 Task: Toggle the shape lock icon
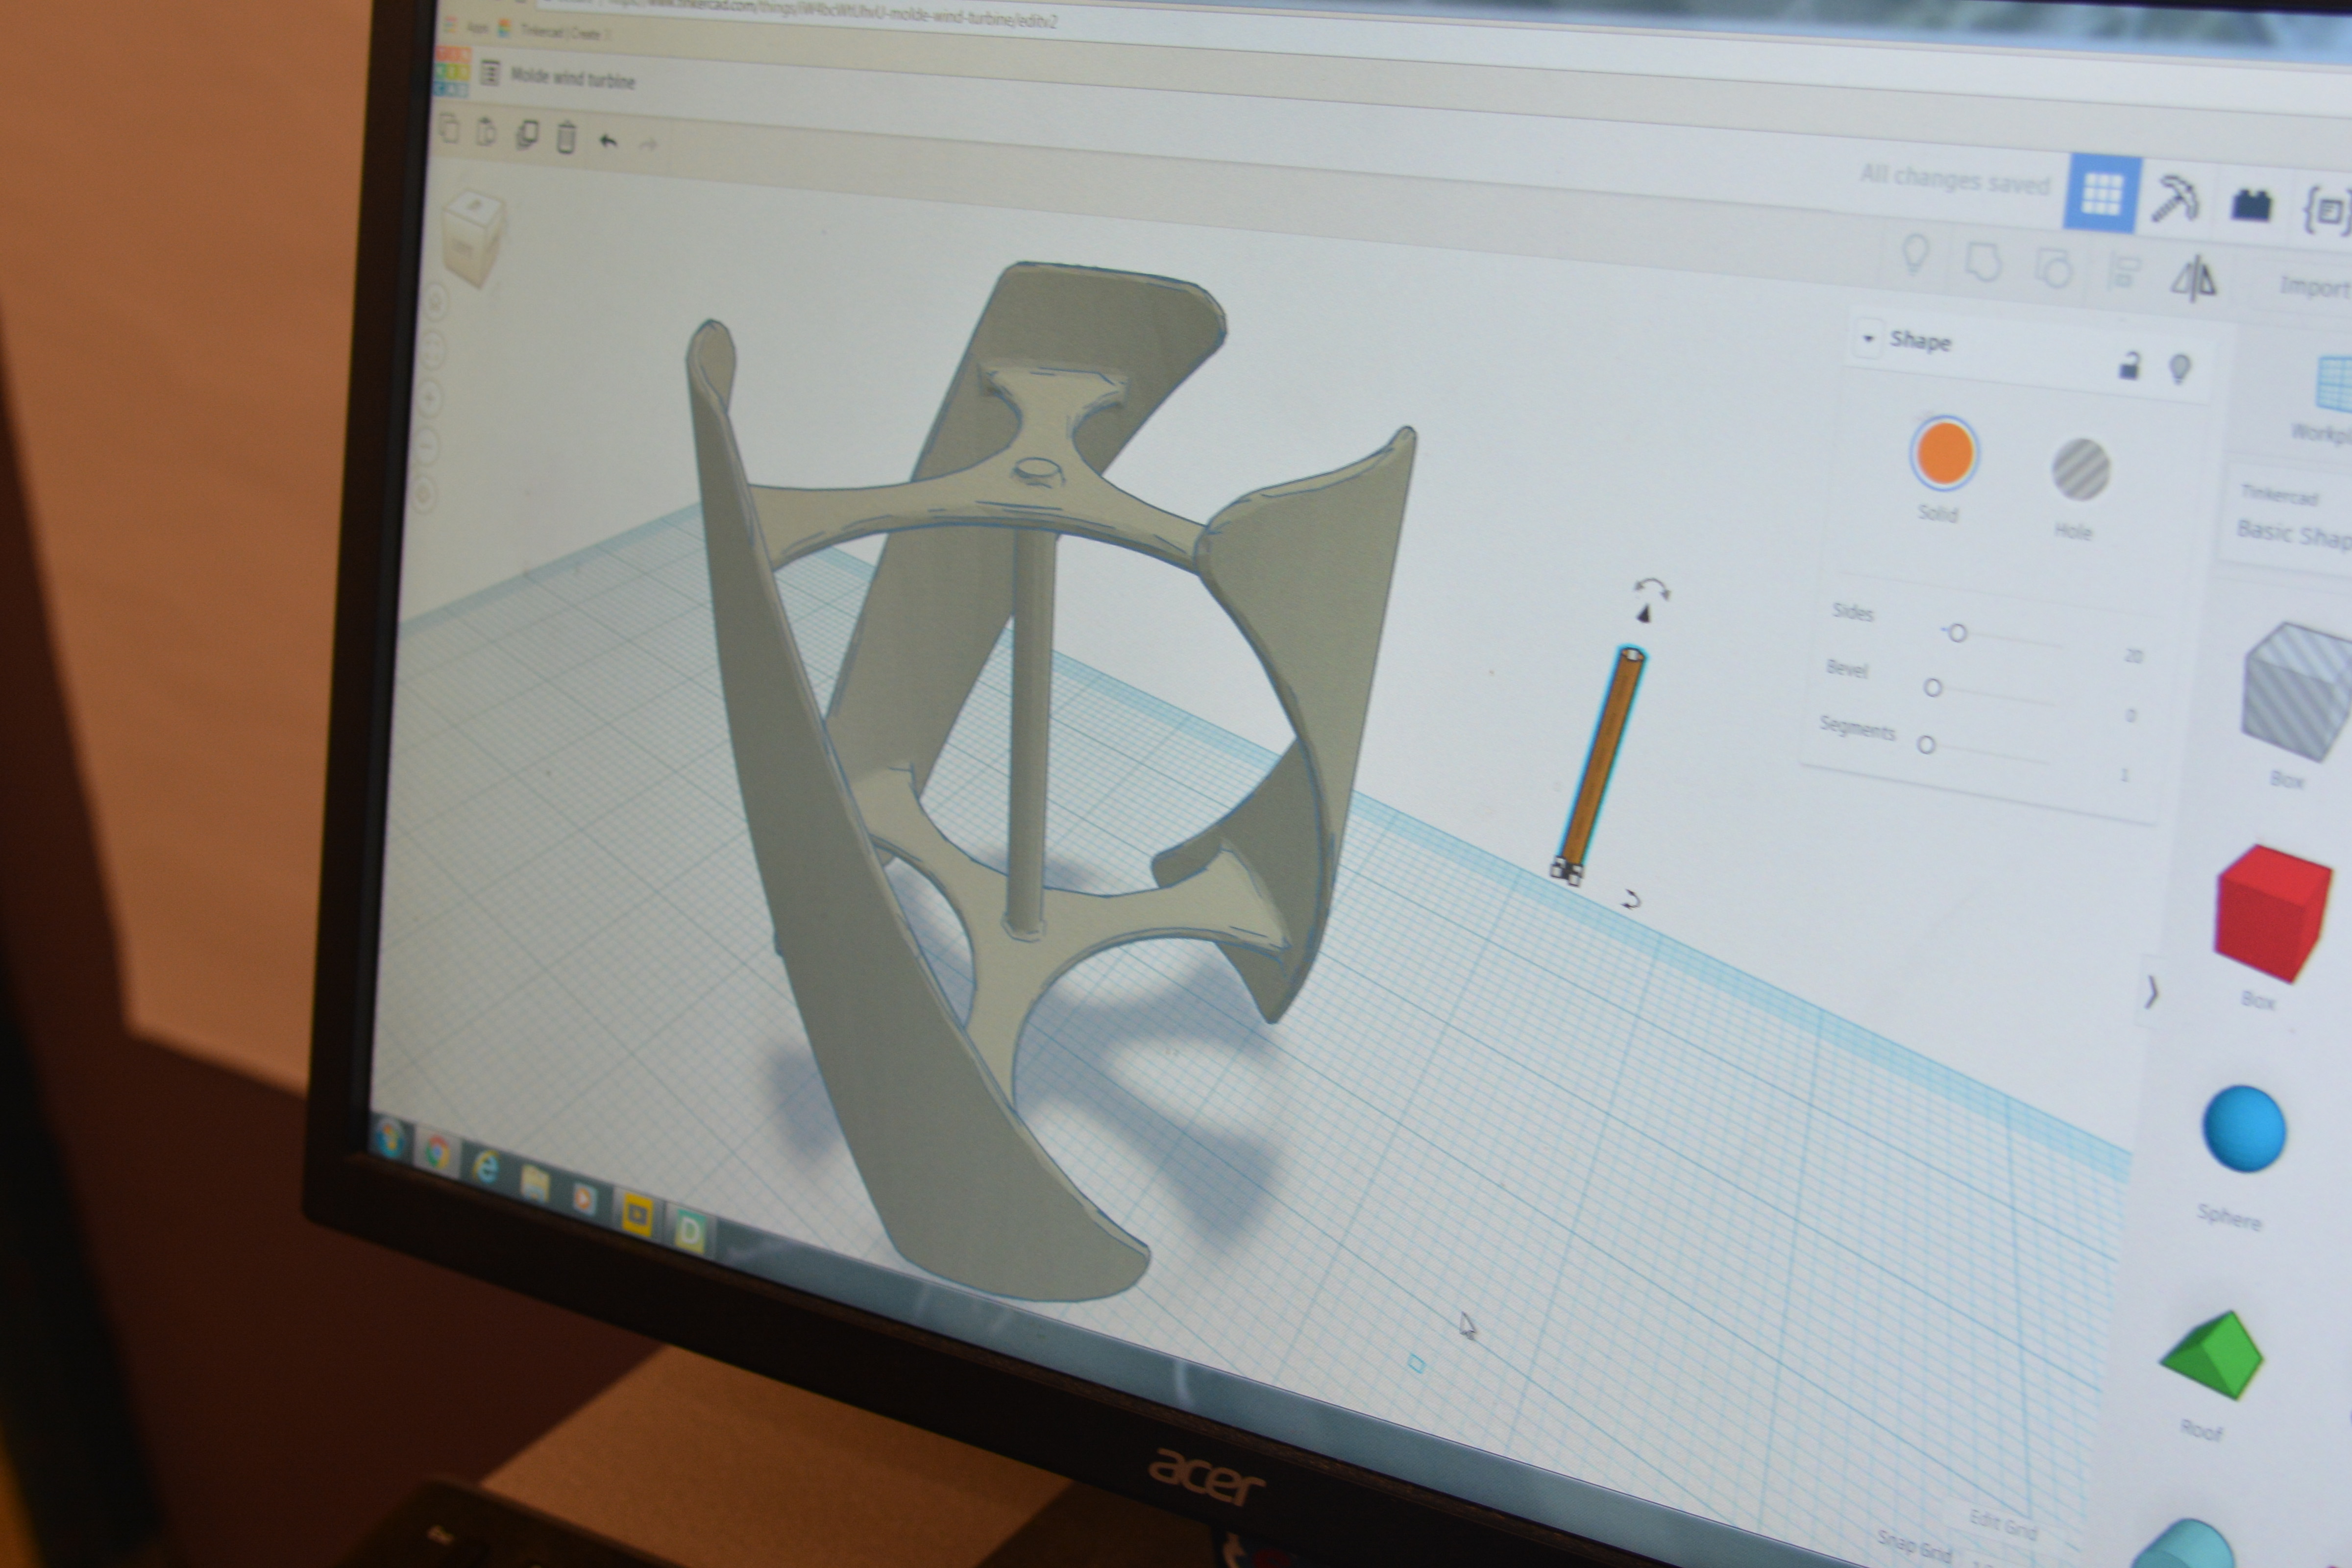click(2129, 366)
